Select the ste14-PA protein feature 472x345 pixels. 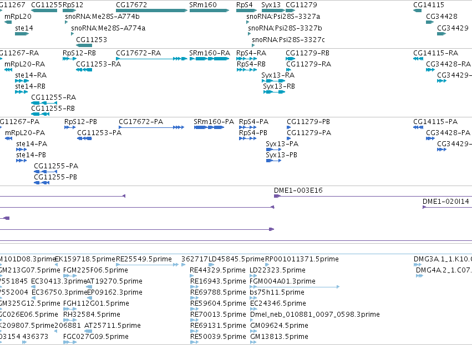[22, 150]
